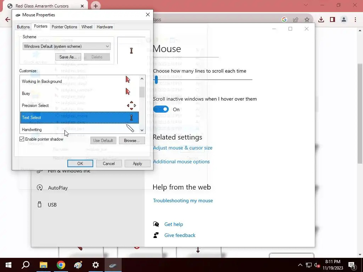Open the Chrome tab search chevron
This screenshot has height=272, width=363.
pyautogui.click(x=306, y=5)
